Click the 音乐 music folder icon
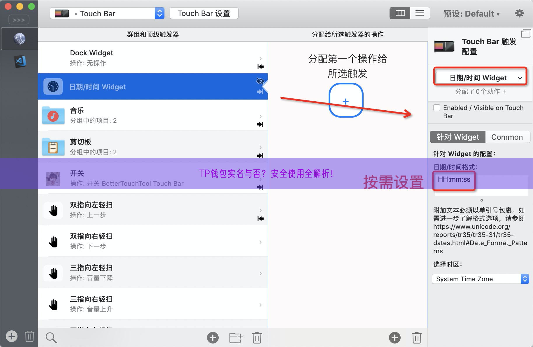The image size is (533, 347). point(53,115)
